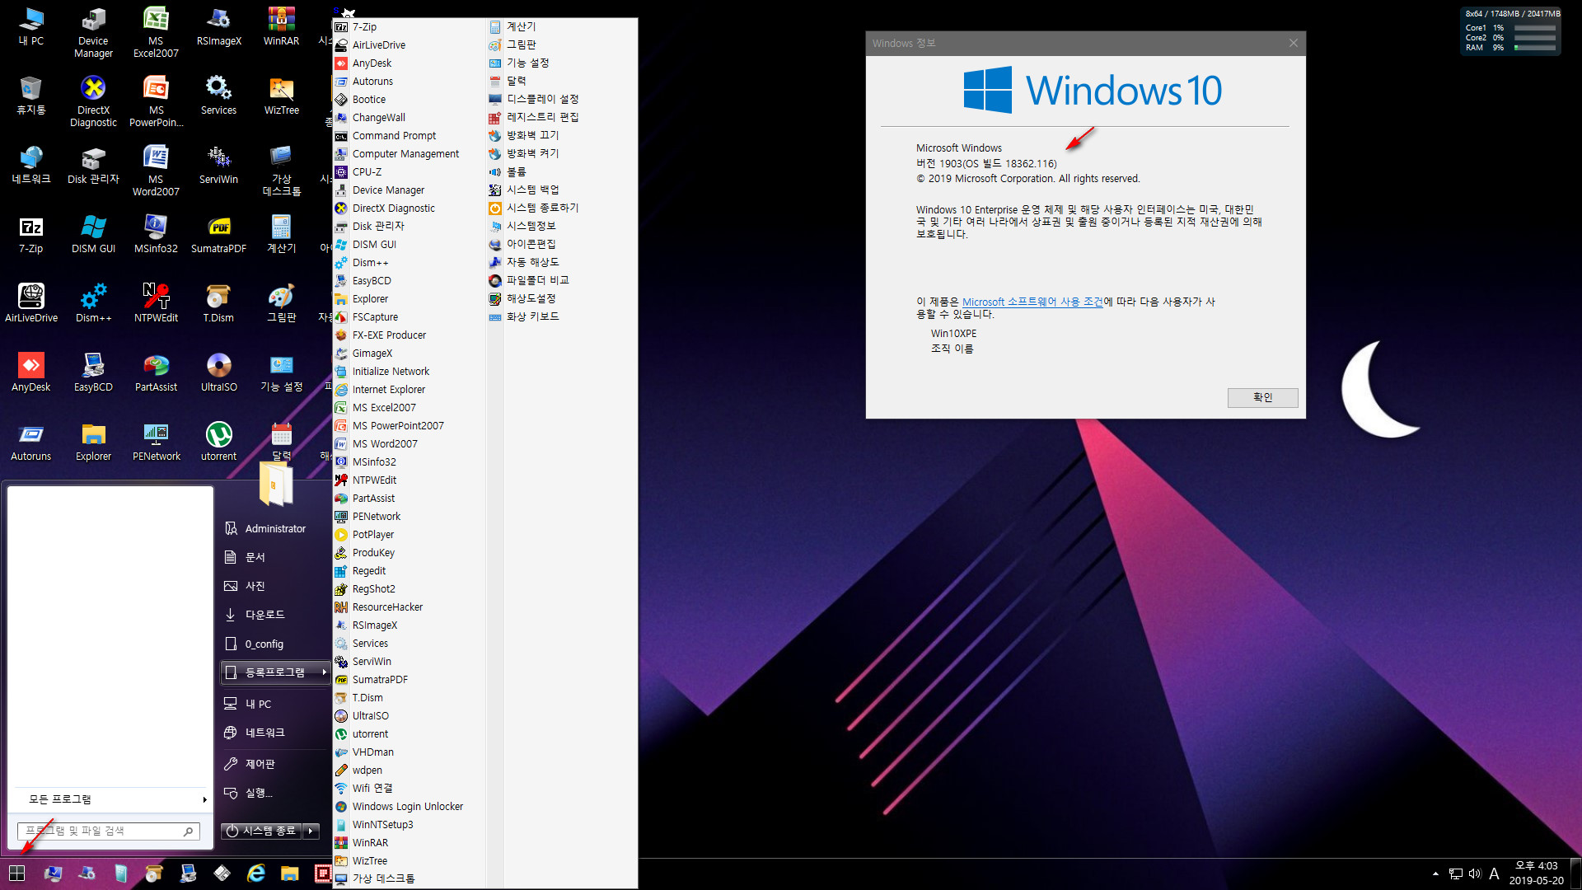Viewport: 1582px width, 890px height.
Task: Show hidden system tray icons
Action: click(x=1435, y=874)
